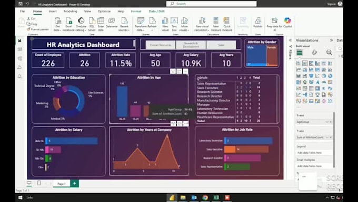Image resolution: width=358 pixels, height=202 pixels.
Task: Select the R script visual icon
Action: point(324,89)
